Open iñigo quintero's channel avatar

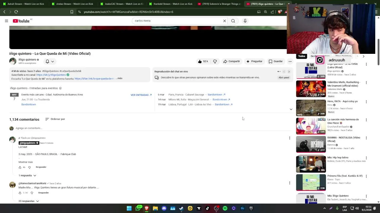[13, 61]
